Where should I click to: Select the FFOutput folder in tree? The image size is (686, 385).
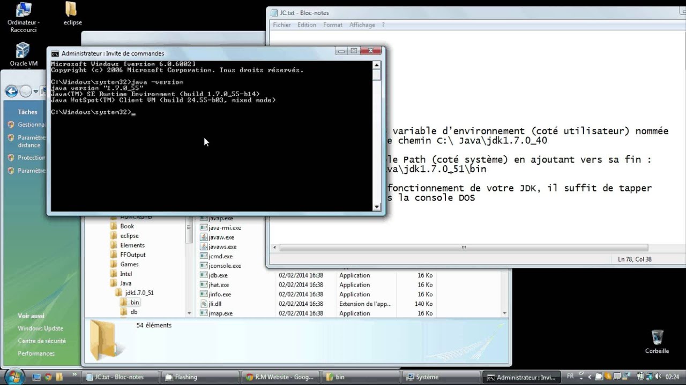(132, 255)
